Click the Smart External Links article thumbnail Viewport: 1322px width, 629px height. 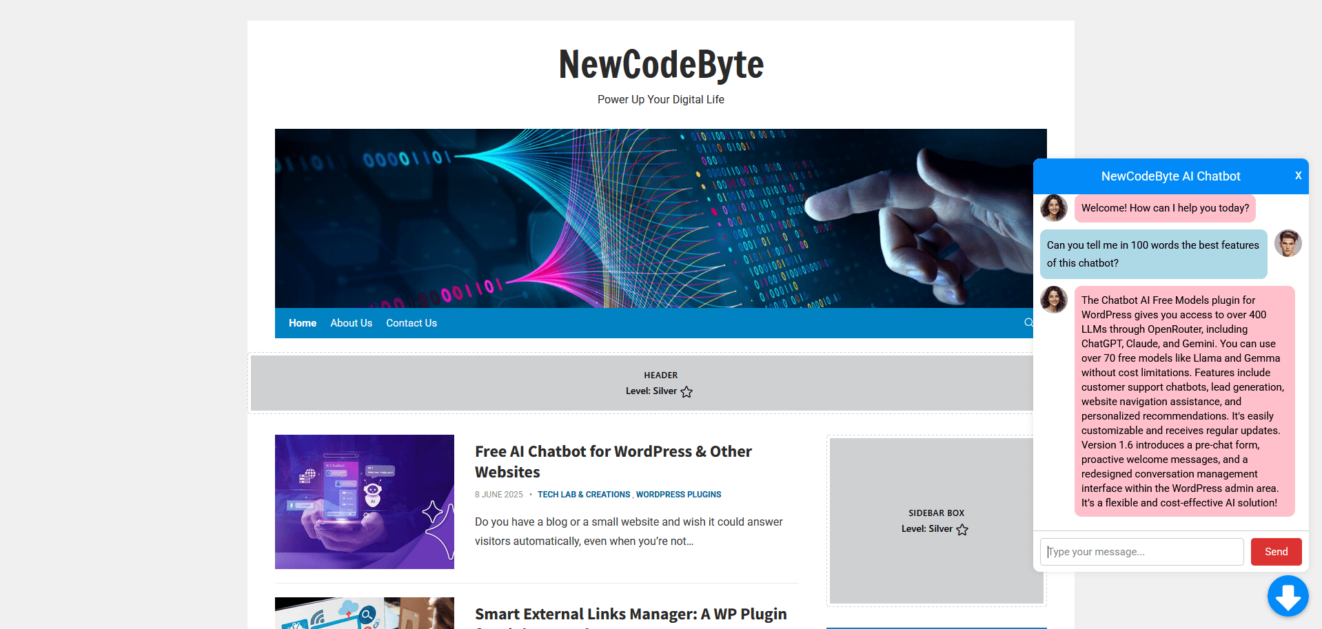point(365,613)
